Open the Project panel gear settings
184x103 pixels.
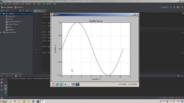[x=27, y=11]
